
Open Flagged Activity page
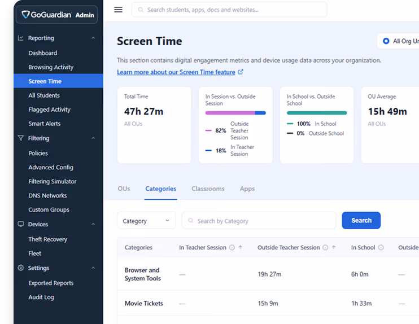click(x=50, y=110)
